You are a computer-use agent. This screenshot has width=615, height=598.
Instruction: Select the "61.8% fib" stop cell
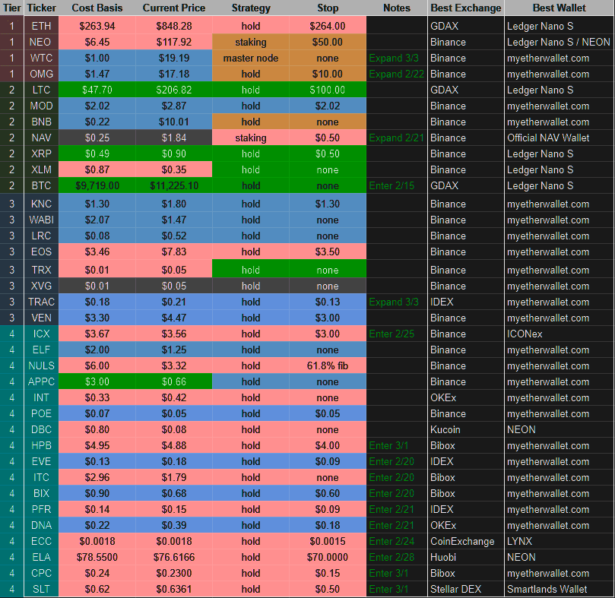pyautogui.click(x=328, y=365)
